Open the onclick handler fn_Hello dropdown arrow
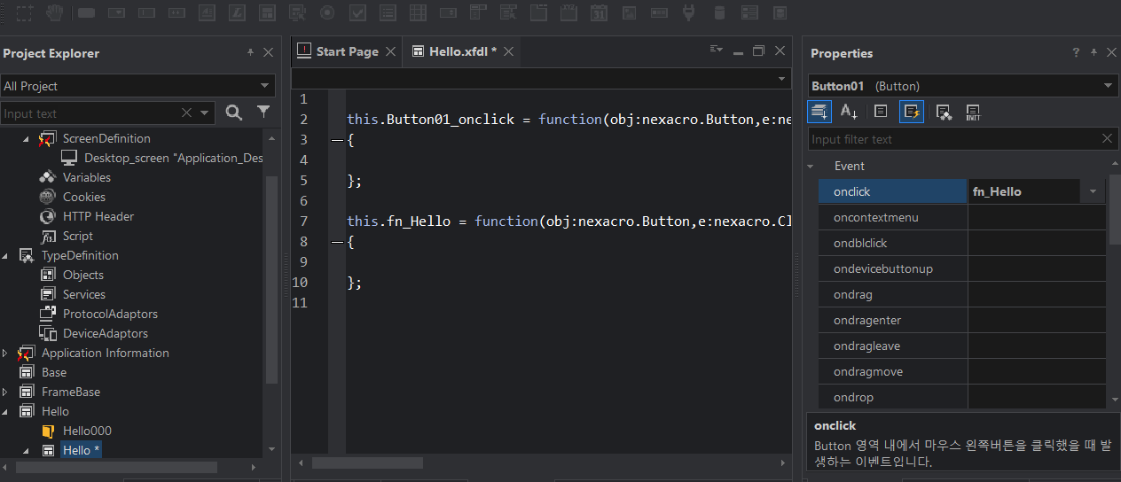 [x=1093, y=191]
